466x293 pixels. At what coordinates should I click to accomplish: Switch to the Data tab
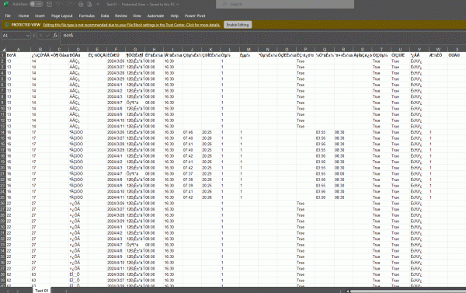click(x=105, y=16)
